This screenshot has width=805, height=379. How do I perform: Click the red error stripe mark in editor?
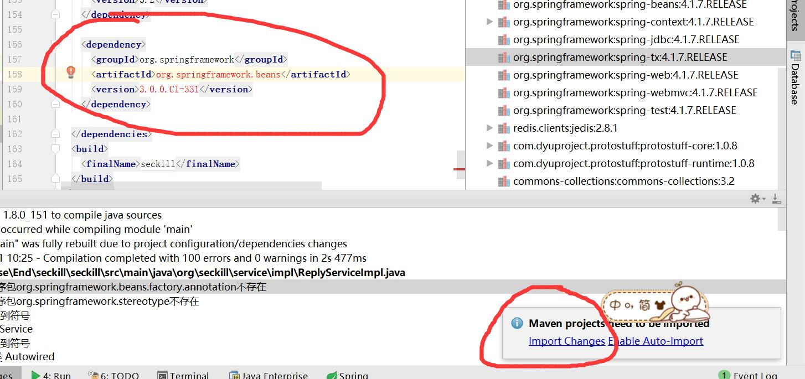[460, 169]
